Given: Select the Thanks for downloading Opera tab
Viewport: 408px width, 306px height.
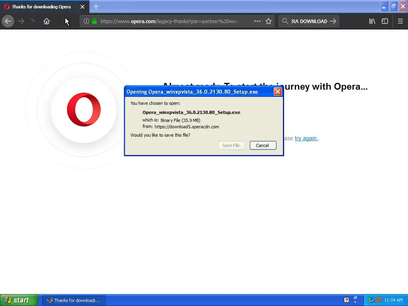Looking at the screenshot, I should click(45, 6).
